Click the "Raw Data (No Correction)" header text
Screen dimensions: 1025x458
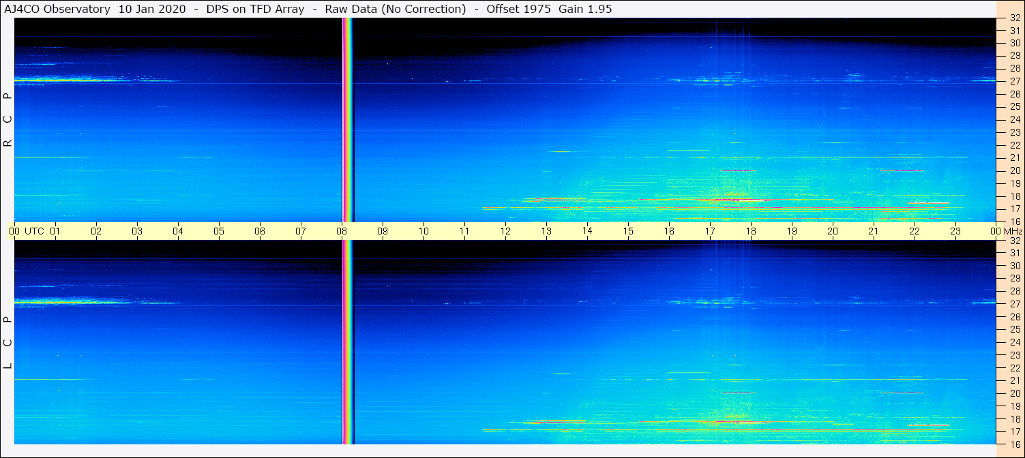point(396,9)
